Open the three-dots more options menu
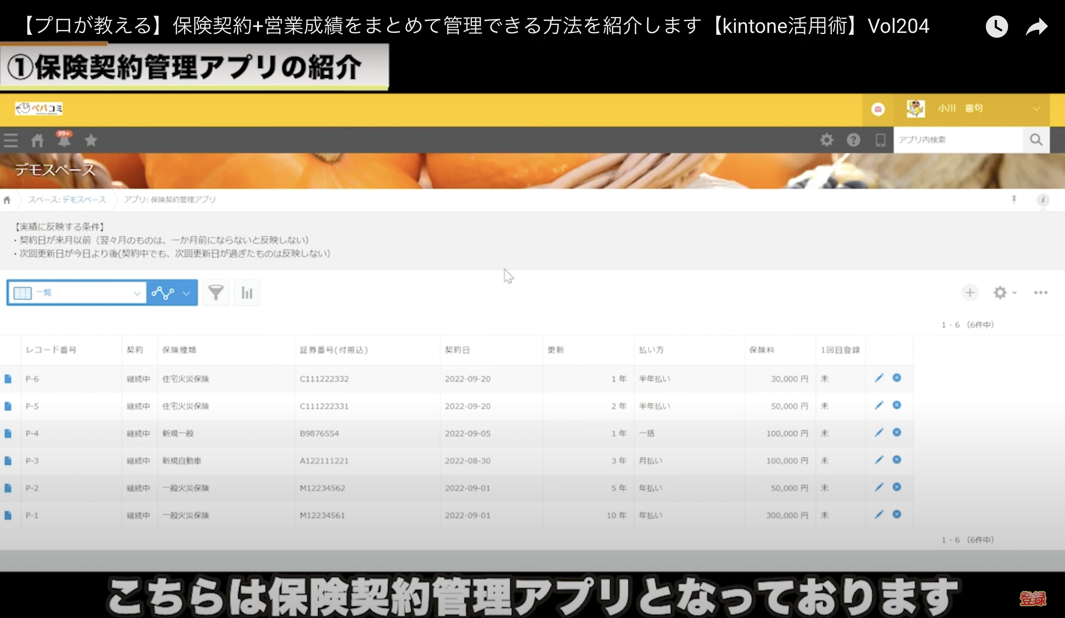This screenshot has width=1065, height=618. click(x=1040, y=292)
